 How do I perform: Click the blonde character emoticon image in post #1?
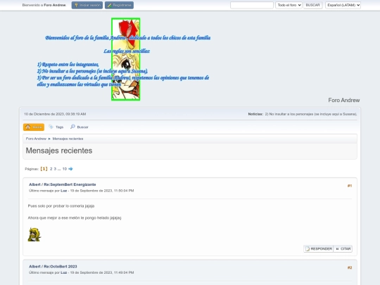tap(34, 234)
